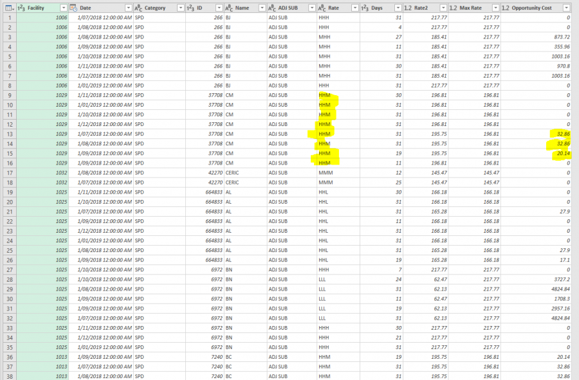Open the Date column filter dropdown
Screen dimensions: 579x380
pyautogui.click(x=129, y=8)
